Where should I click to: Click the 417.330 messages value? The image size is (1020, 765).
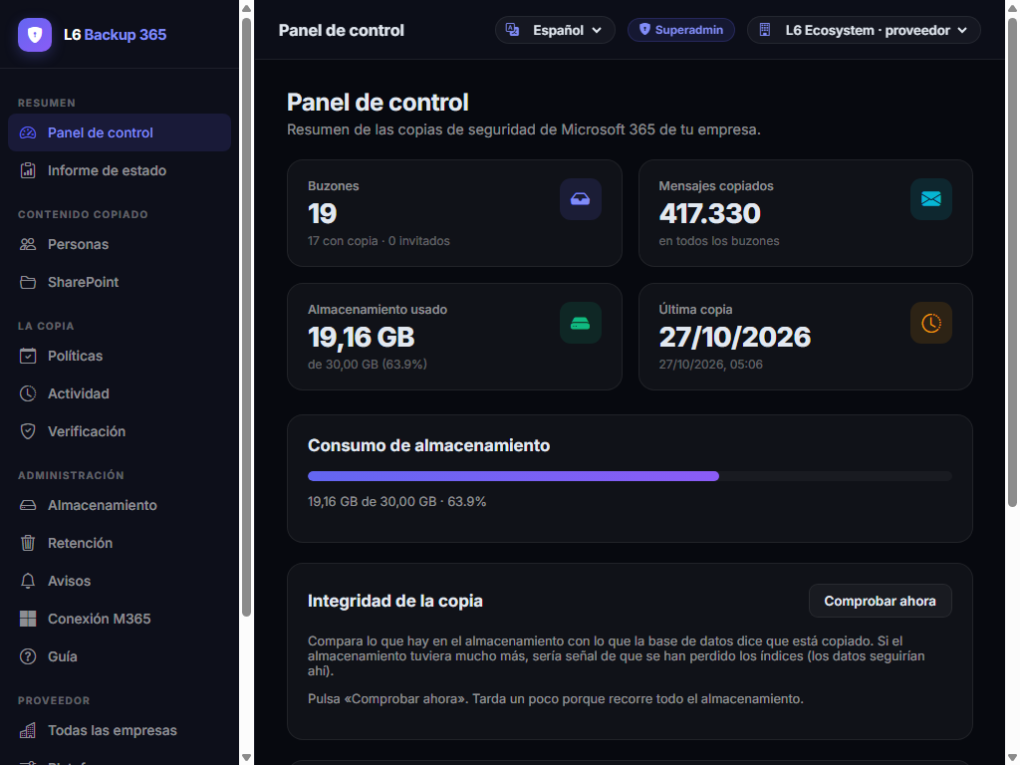coord(709,214)
